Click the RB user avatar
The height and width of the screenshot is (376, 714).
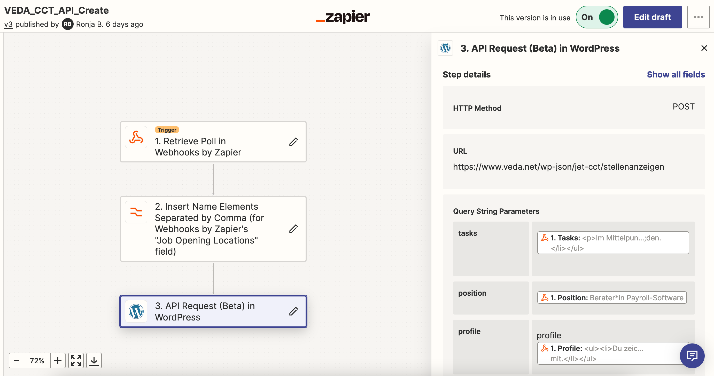pos(68,24)
